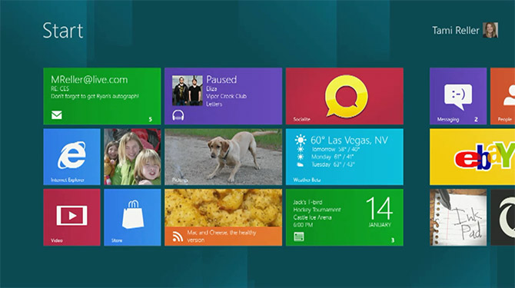
Task: Open the Store shopping bag tile
Action: coord(132,217)
